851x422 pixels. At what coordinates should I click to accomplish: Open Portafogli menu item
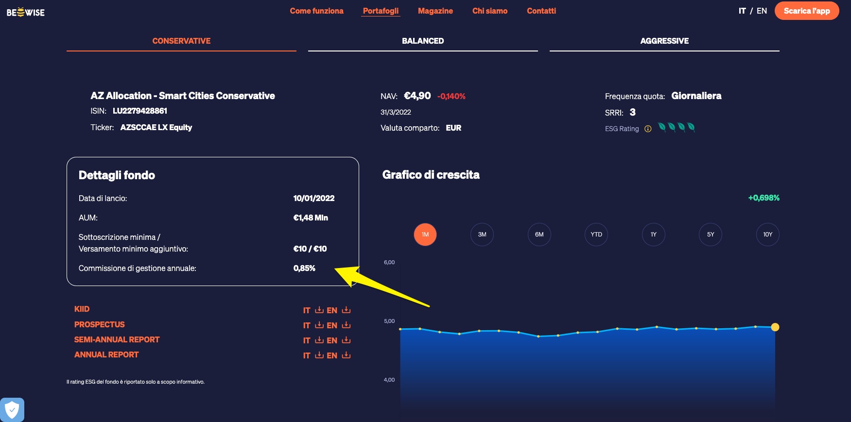point(381,11)
